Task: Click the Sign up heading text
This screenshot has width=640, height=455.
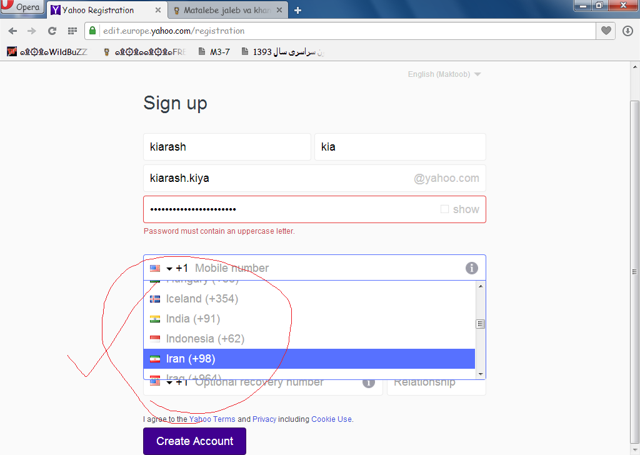Action: point(176,104)
